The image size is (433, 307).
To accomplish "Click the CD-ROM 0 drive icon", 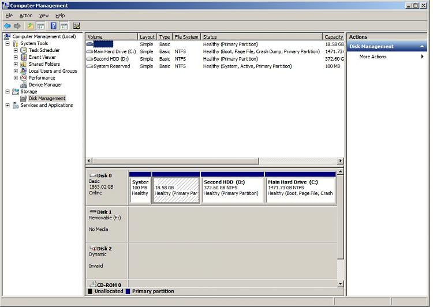I will (x=93, y=284).
